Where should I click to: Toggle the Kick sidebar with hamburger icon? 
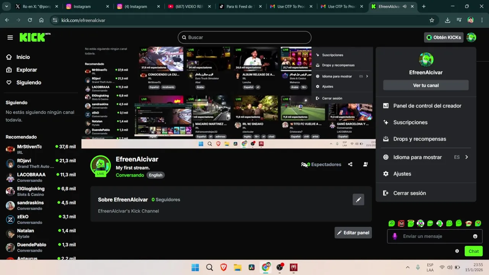pyautogui.click(x=10, y=37)
